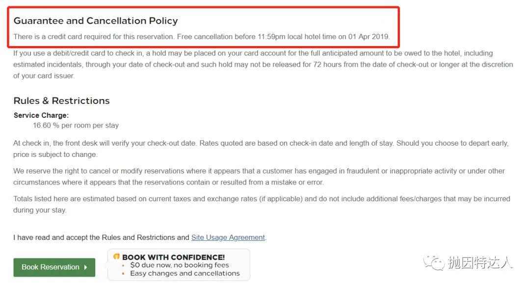Click the $0 due now, no booking fees bullet
Image resolution: width=530 pixels, height=286 pixels.
[180, 265]
